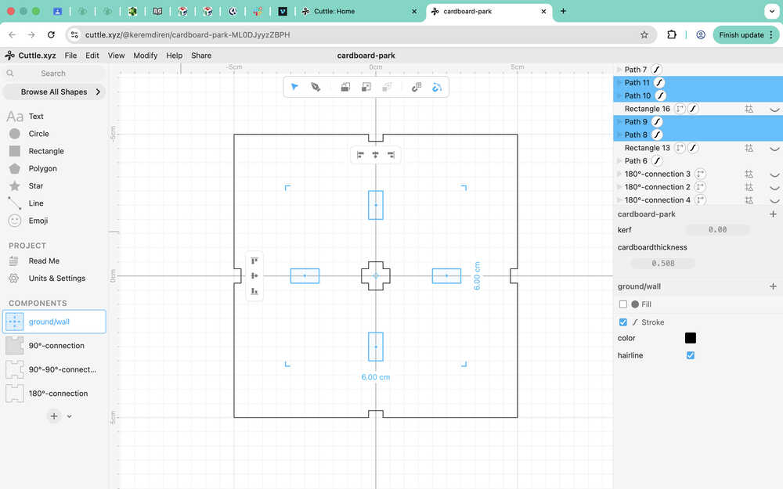The height and width of the screenshot is (489, 783).
Task: Click the Finish update button
Action: coord(740,35)
